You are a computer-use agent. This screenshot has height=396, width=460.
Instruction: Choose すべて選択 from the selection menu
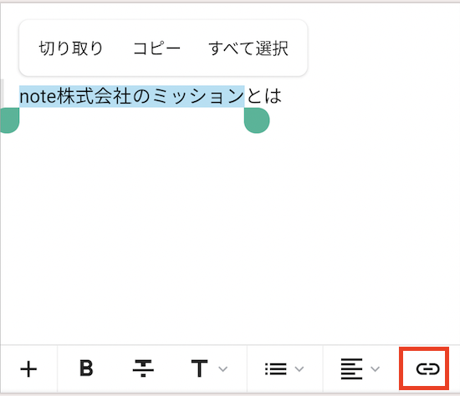pos(248,48)
